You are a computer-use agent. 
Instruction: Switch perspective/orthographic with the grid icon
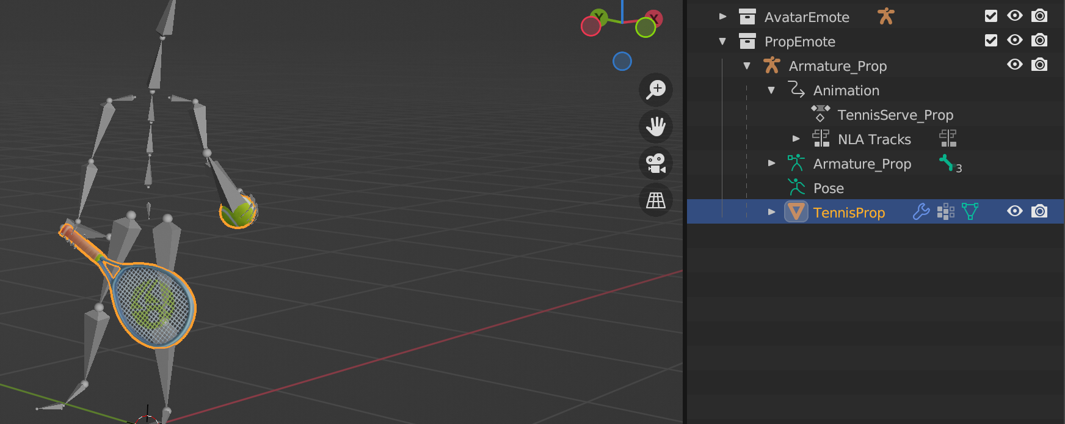tap(656, 200)
